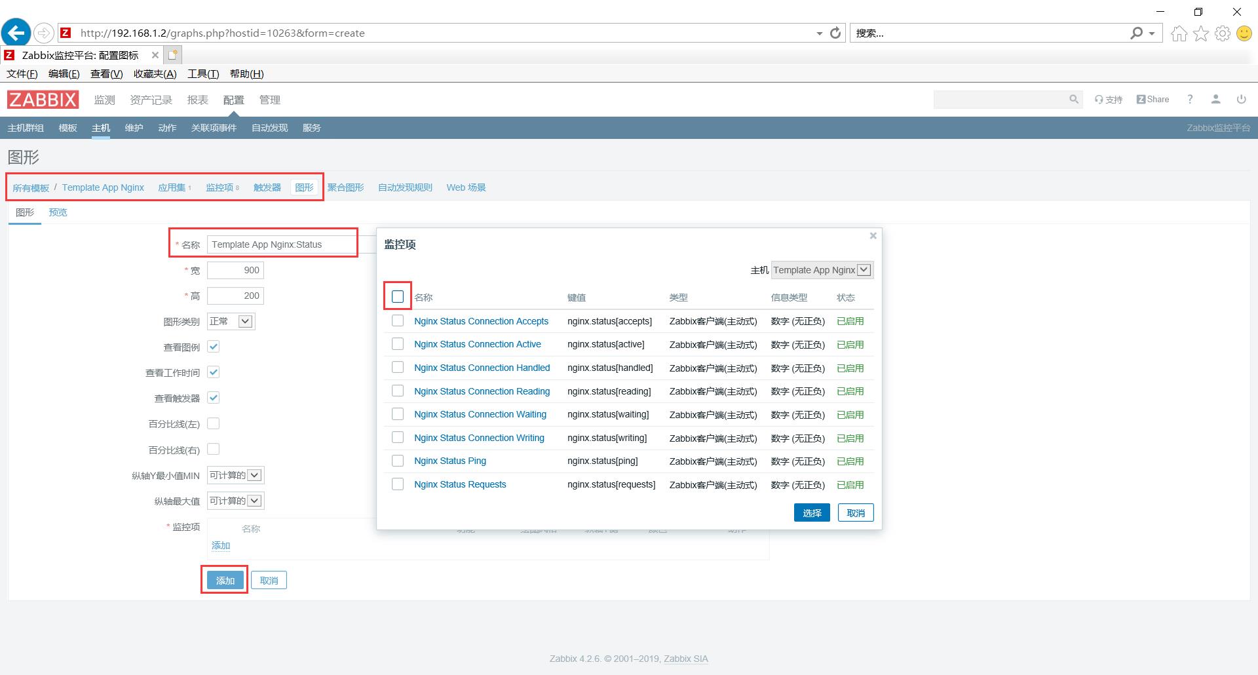Go to 管理 top menu
Viewport: 1258px width, 675px height.
pos(269,100)
